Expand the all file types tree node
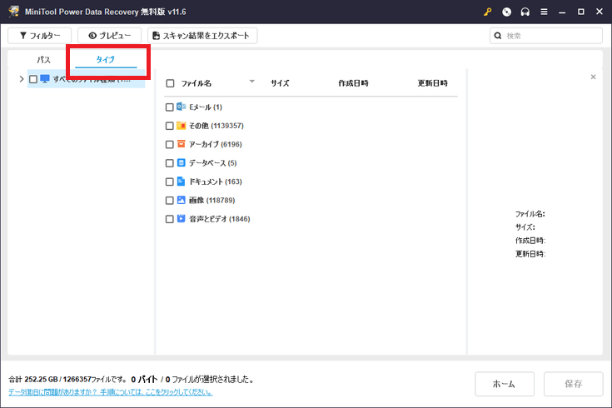This screenshot has height=408, width=612. pyautogui.click(x=21, y=79)
